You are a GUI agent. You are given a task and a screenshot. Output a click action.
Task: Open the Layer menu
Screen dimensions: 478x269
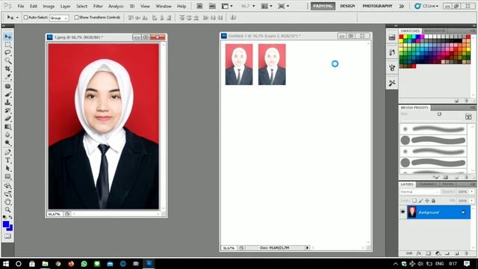click(x=65, y=6)
